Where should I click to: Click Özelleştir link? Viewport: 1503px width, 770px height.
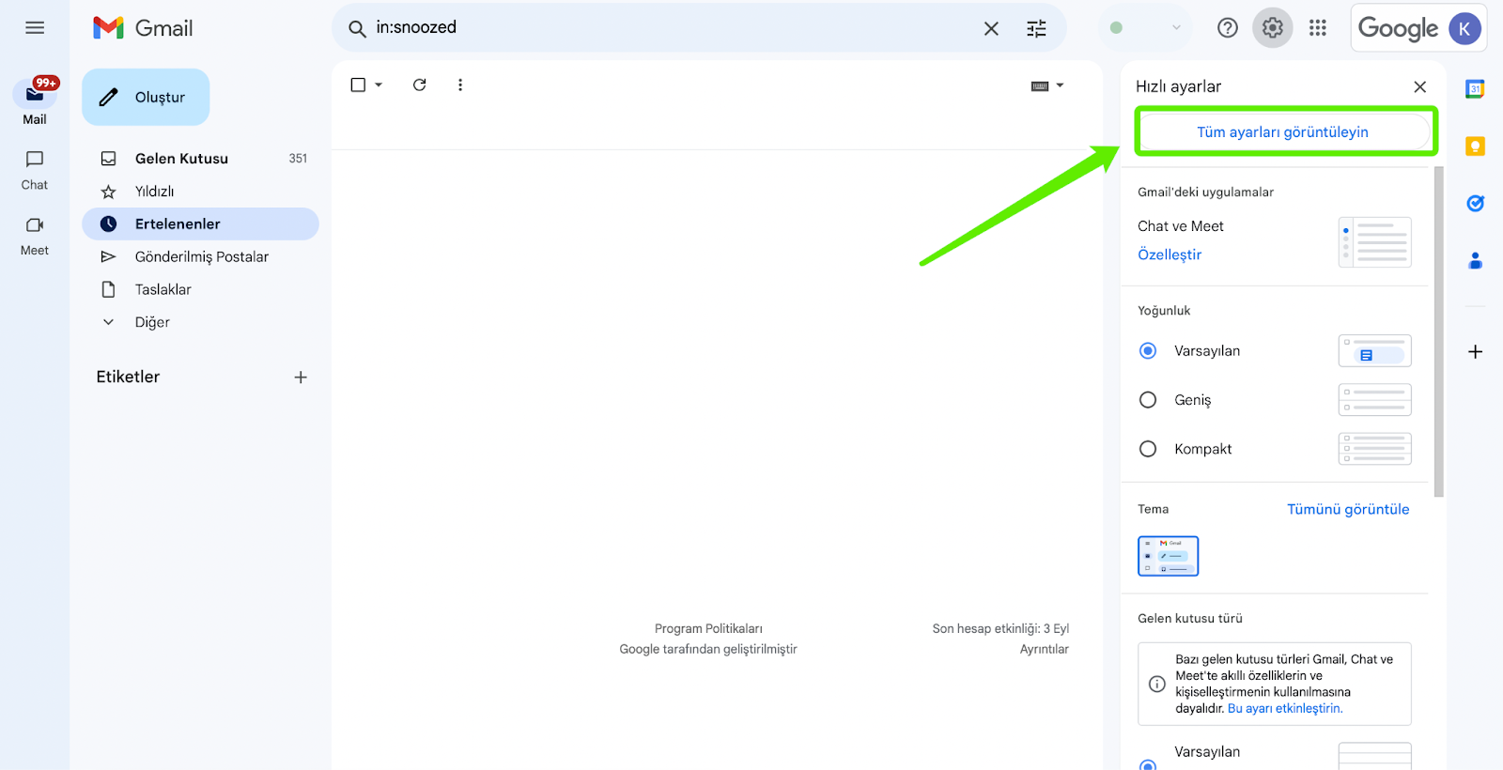point(1170,254)
